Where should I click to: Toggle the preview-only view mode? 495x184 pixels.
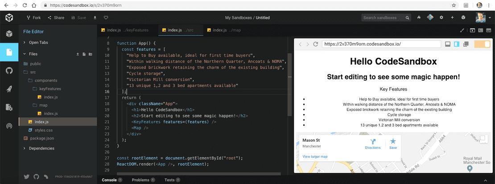pyautogui.click(x=472, y=31)
